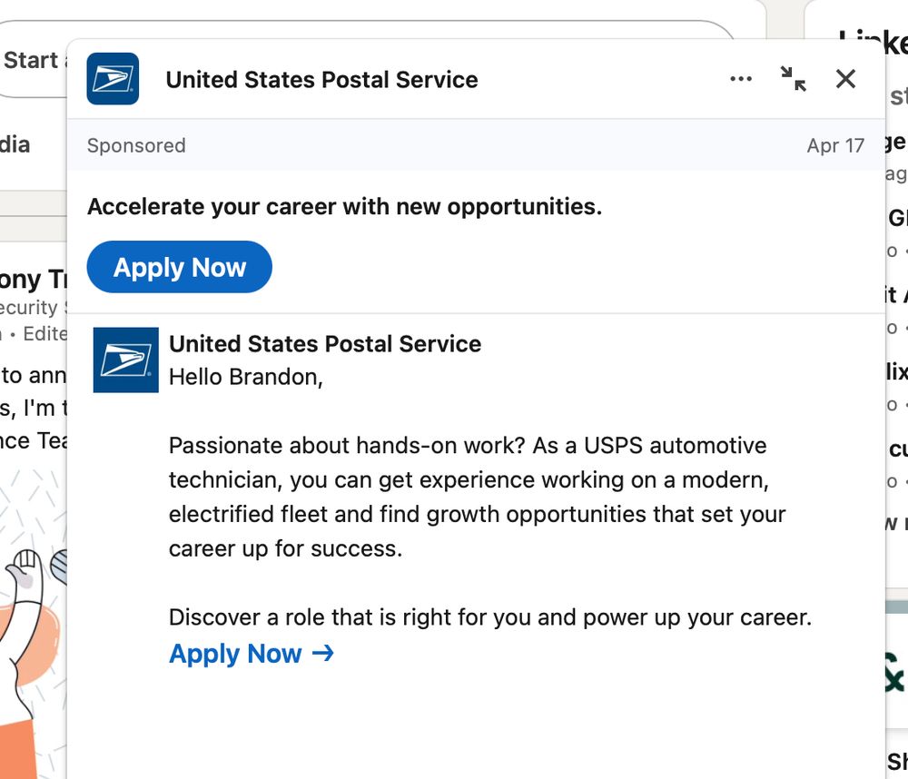Click the green ampersand ad logo on right
Image resolution: width=908 pixels, height=779 pixels.
(895, 672)
